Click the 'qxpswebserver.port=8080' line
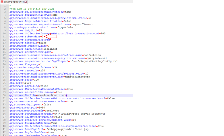The height and width of the screenshot is (136, 224). click(27, 108)
